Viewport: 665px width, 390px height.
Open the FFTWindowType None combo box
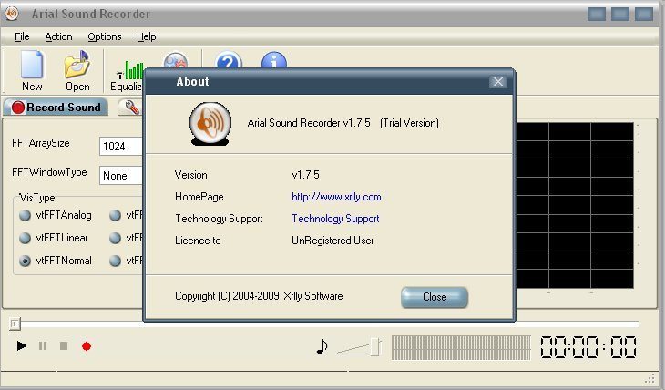coord(121,175)
